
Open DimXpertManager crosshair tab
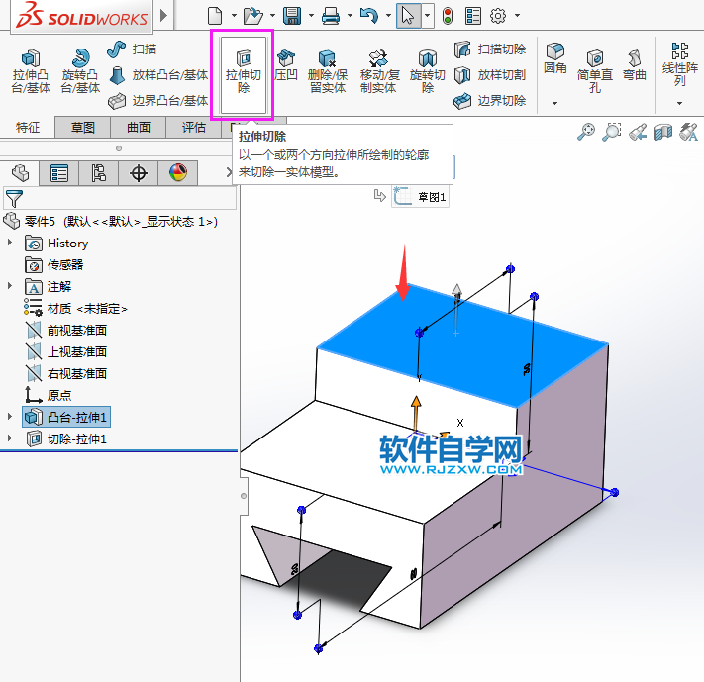139,173
